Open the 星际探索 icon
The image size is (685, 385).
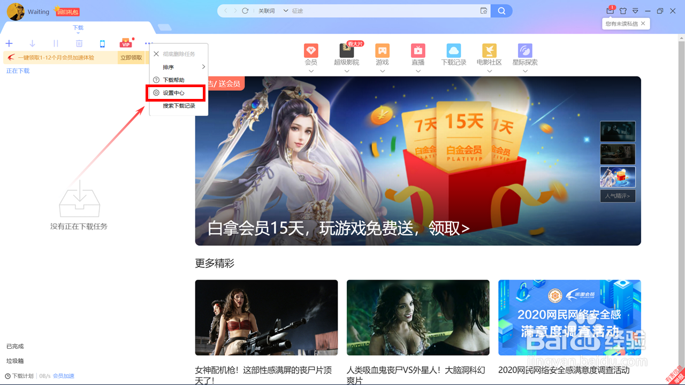point(525,51)
